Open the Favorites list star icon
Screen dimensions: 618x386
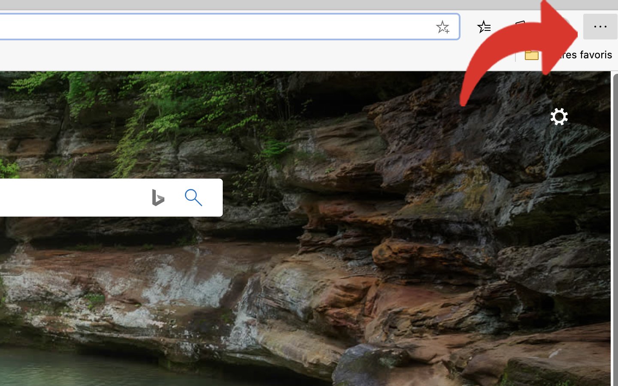pos(484,27)
